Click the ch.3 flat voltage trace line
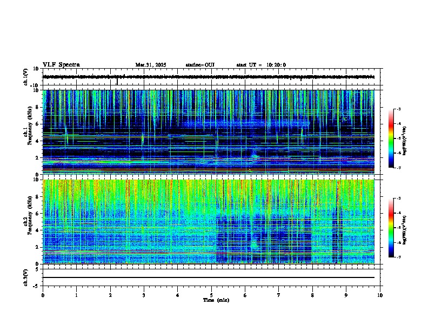 [208, 277]
